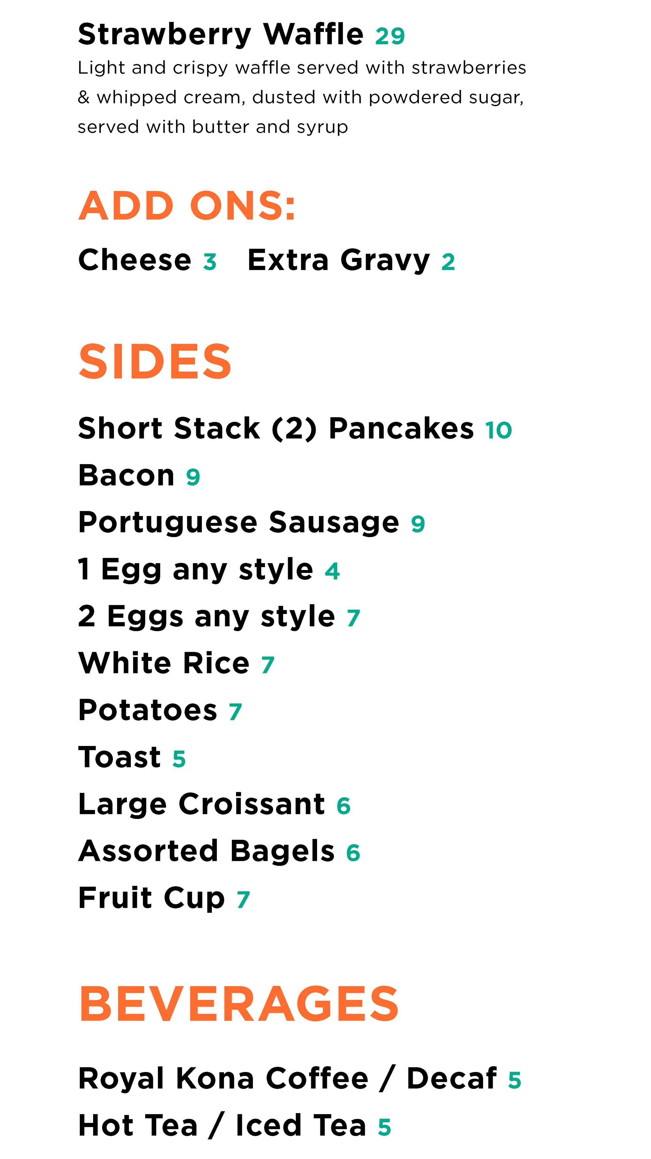
Task: Select the Fruit Cup side
Action: 151,898
